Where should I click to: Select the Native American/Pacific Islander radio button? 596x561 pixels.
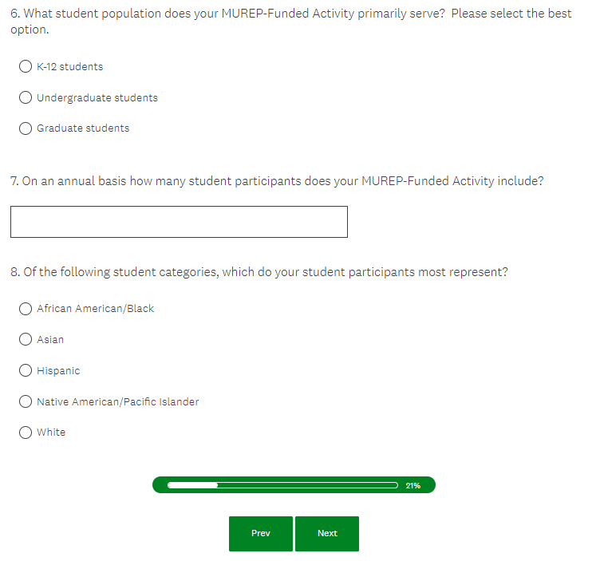pyautogui.click(x=26, y=402)
